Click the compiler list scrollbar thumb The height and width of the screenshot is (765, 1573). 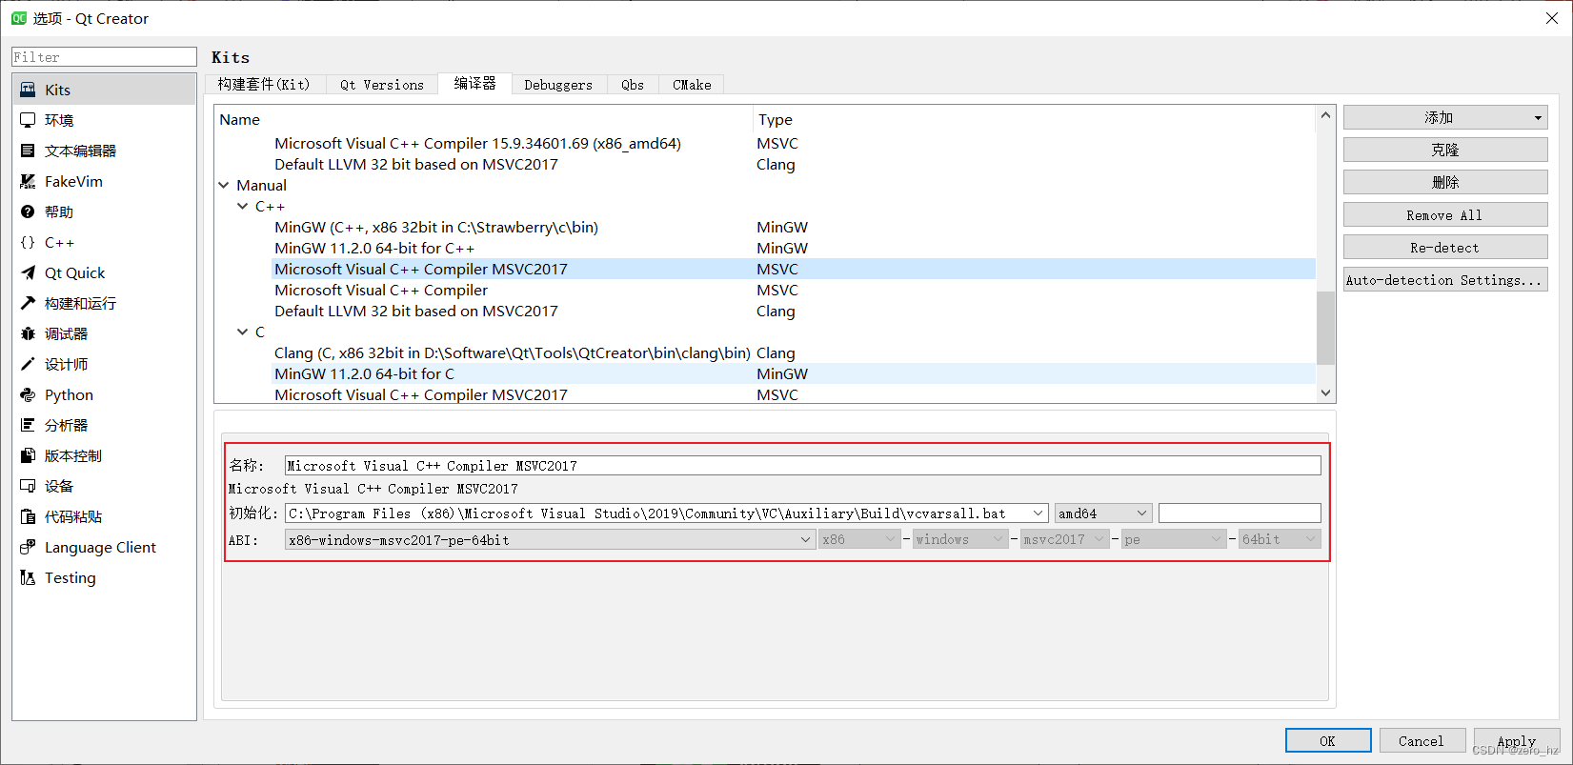(1325, 328)
